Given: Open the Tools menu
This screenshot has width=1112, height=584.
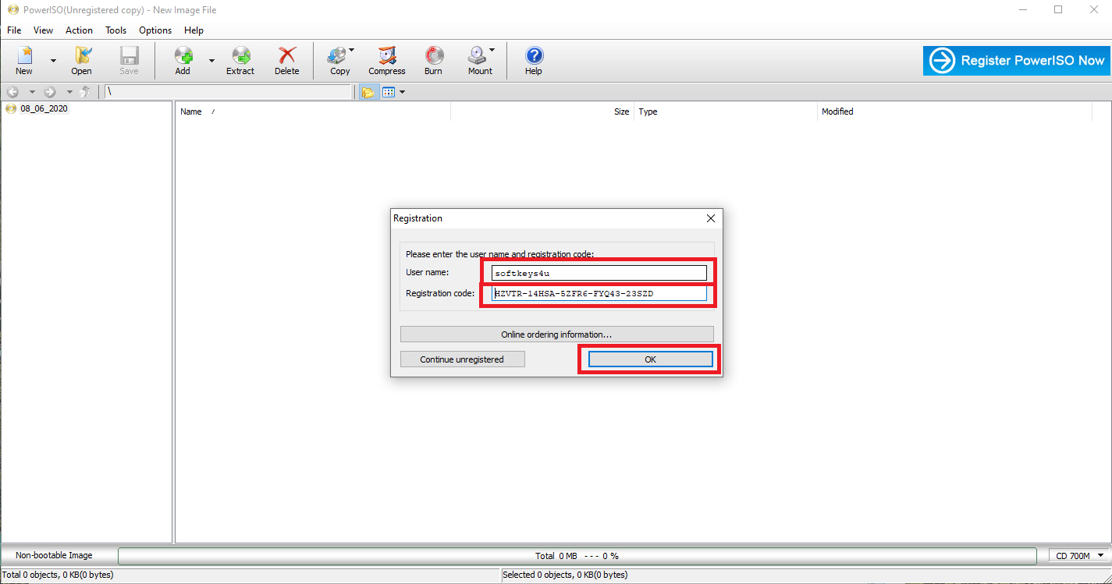Looking at the screenshot, I should (x=115, y=30).
